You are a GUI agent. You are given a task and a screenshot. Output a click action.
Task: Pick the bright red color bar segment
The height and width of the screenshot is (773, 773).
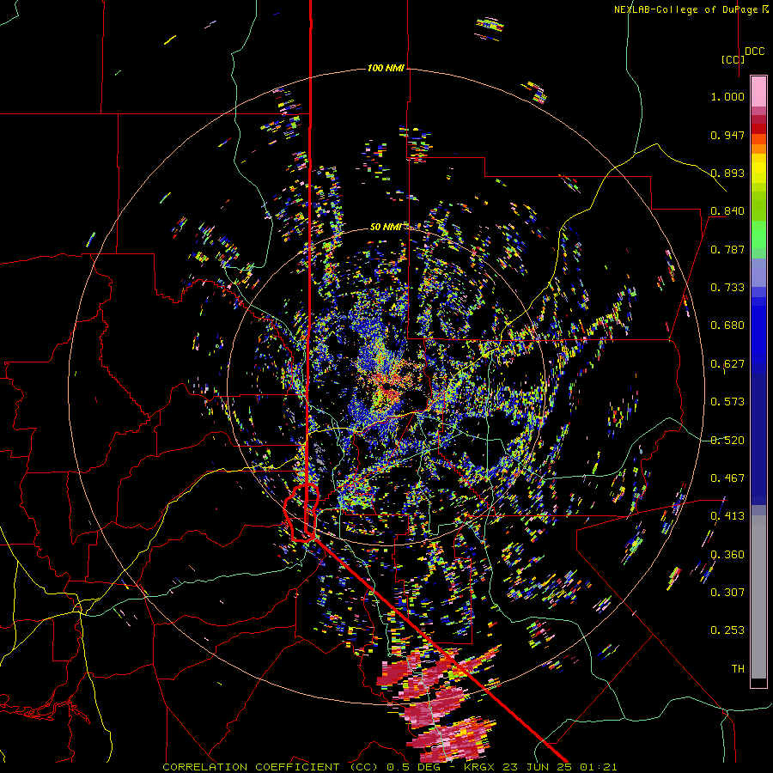coord(758,129)
